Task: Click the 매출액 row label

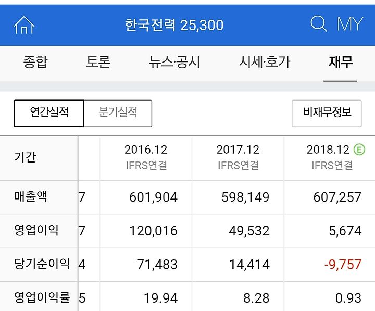Action: coord(31,196)
